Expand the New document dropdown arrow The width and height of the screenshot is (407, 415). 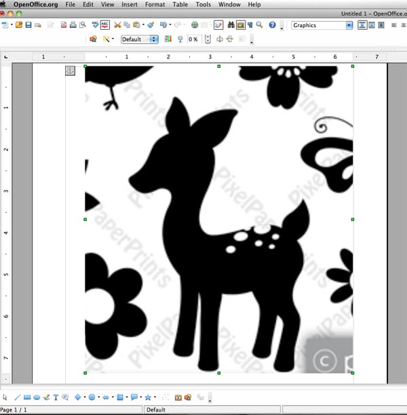(12, 25)
